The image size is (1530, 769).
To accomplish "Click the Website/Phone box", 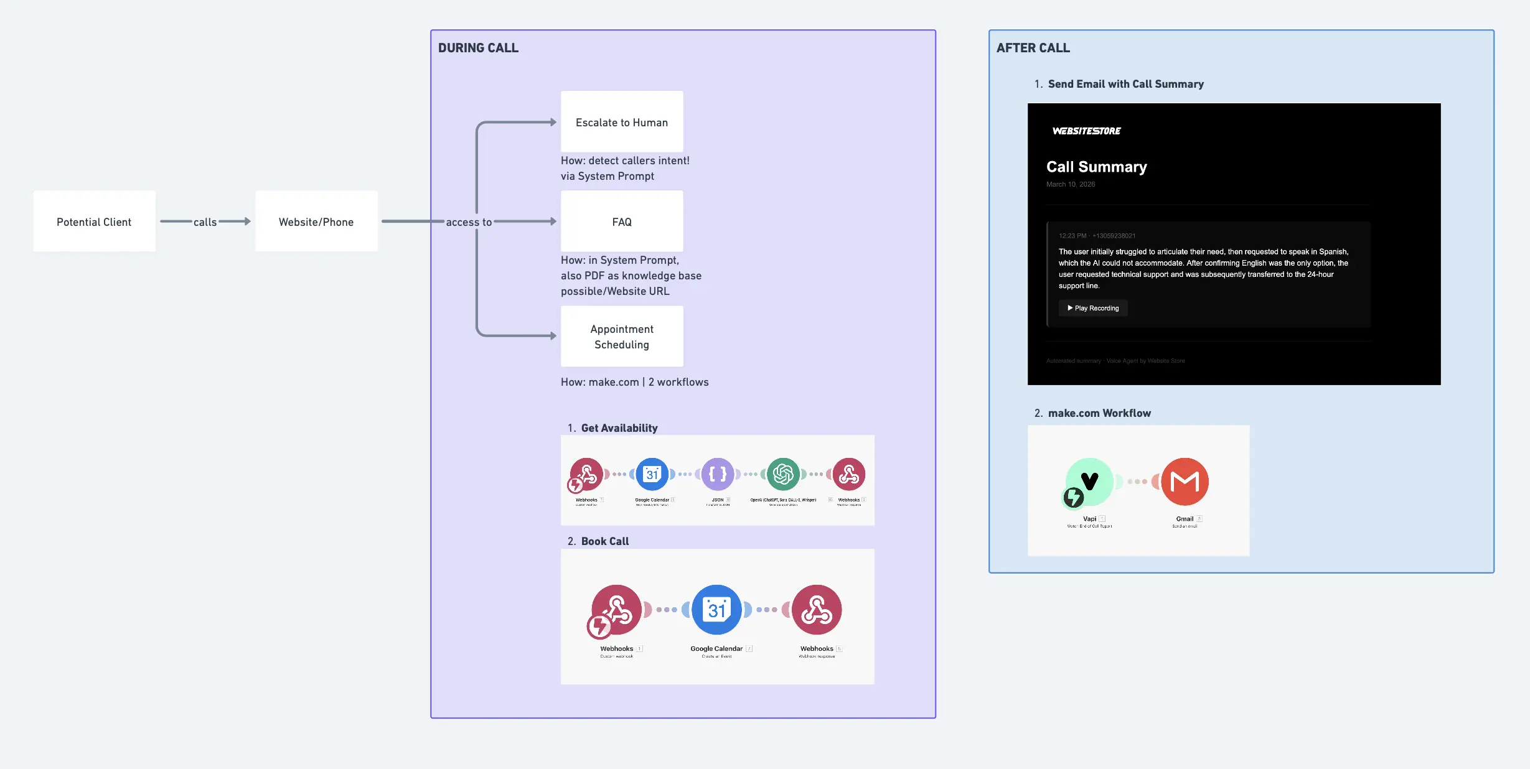I will point(316,221).
